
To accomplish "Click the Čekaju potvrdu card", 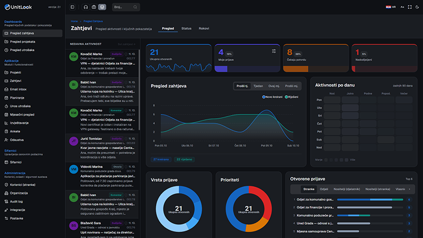I will coord(316,58).
